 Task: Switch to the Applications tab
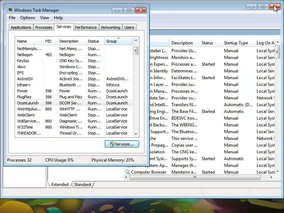click(21, 27)
